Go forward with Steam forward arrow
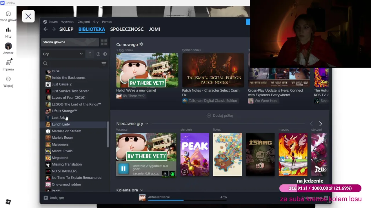 [x=54, y=29]
